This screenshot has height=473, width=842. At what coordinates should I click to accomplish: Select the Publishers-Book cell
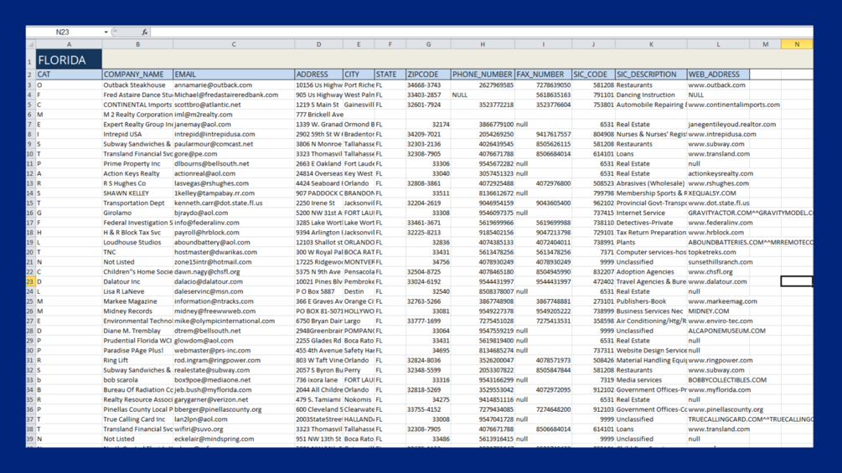(x=651, y=301)
